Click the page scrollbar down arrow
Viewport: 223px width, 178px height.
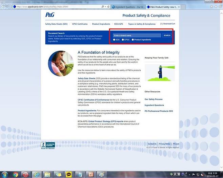(221, 167)
